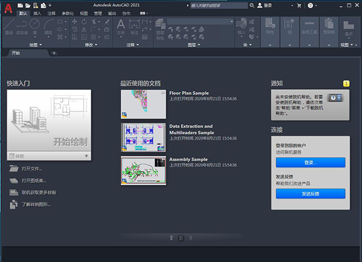Switch to the 默认 (Home) ribbon tab
The width and height of the screenshot is (362, 262).
(x=23, y=13)
